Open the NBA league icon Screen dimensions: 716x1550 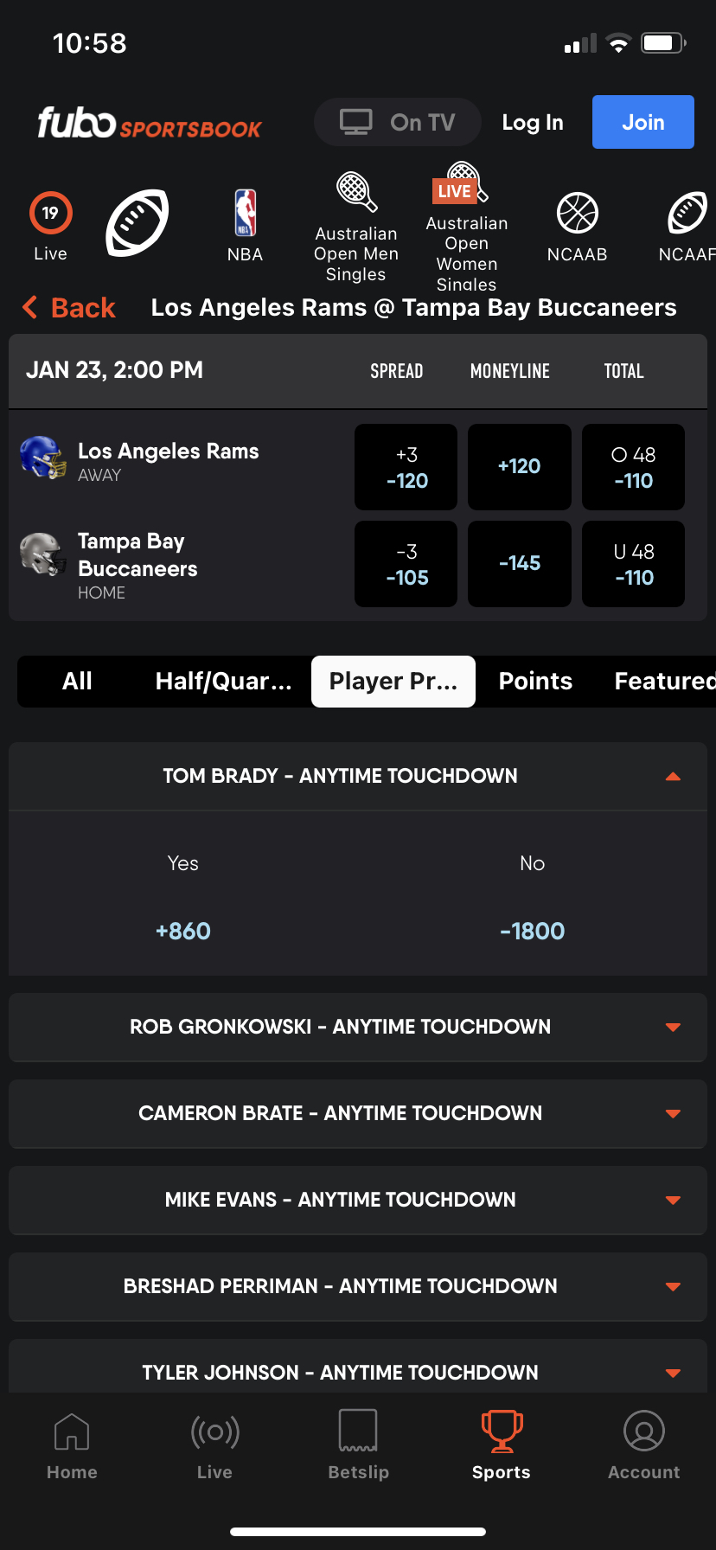point(245,215)
